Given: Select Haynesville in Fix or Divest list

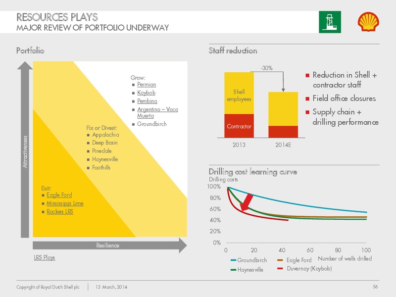Looking at the screenshot, I should point(105,159).
